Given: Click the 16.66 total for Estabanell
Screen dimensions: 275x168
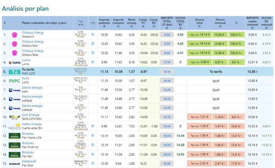Looking at the screenshot, I should coord(167,163).
